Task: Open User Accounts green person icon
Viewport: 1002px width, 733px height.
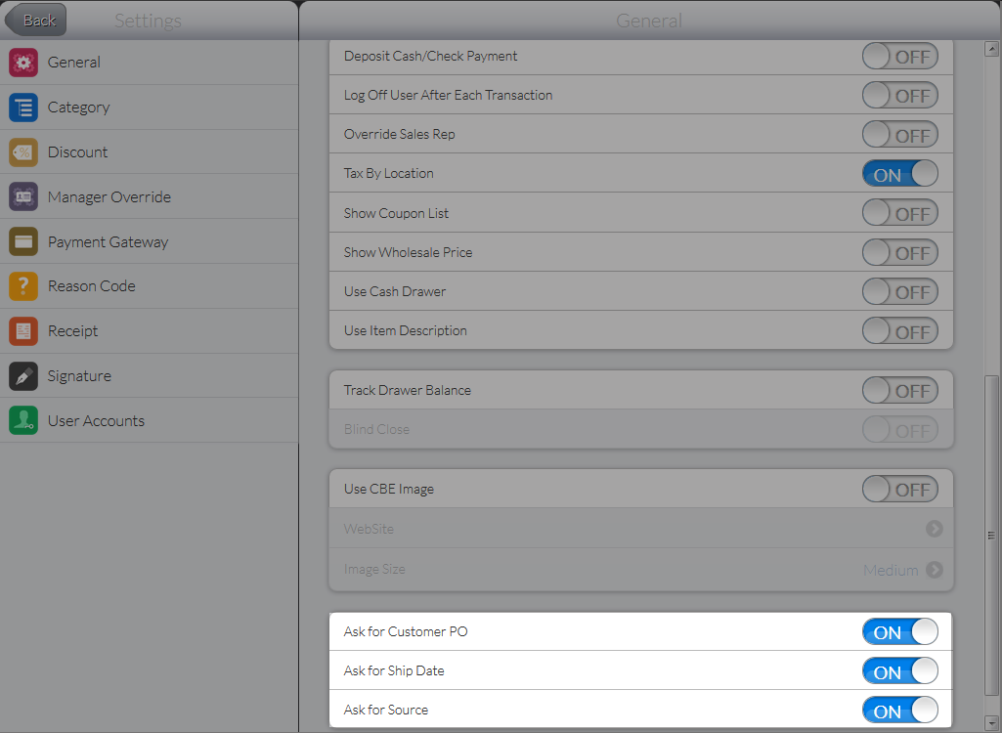Action: (x=23, y=421)
